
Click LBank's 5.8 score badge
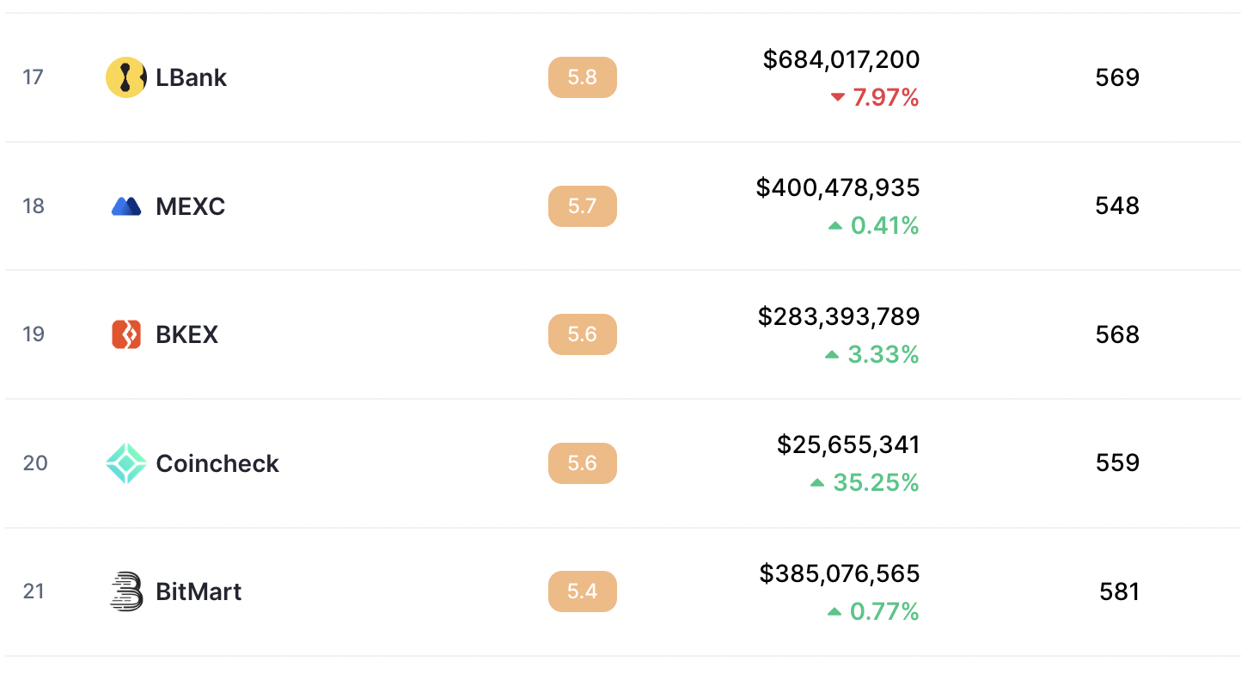coord(583,77)
